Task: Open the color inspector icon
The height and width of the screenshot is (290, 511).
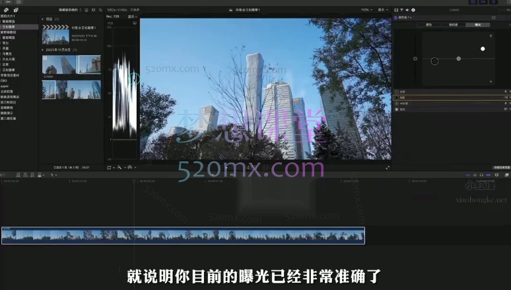Action: coord(403,11)
